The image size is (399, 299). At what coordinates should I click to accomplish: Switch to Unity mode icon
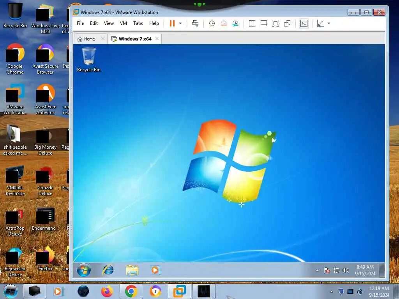287,23
